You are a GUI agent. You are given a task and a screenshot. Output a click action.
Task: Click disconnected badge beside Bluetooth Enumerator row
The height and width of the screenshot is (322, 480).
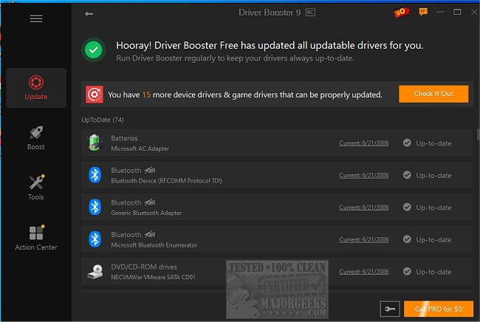click(x=150, y=234)
